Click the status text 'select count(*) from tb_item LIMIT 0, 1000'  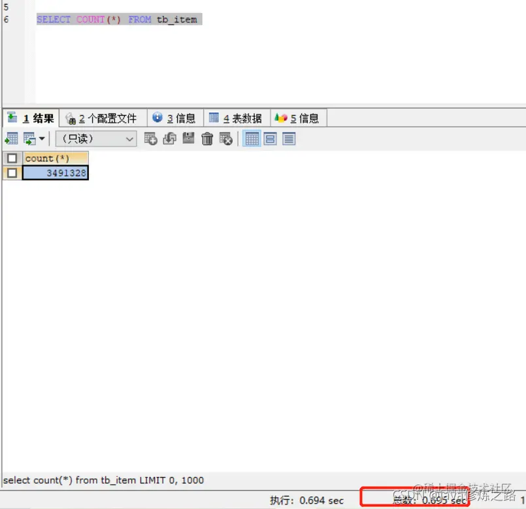pos(103,480)
